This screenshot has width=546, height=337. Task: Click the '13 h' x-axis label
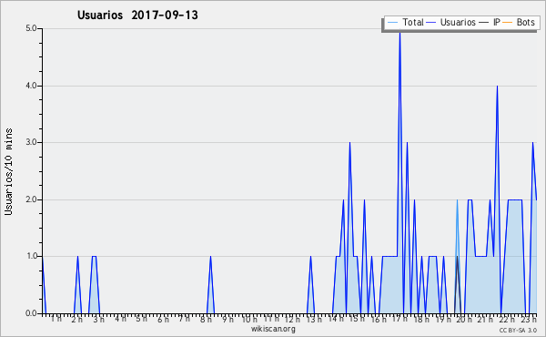click(314, 319)
